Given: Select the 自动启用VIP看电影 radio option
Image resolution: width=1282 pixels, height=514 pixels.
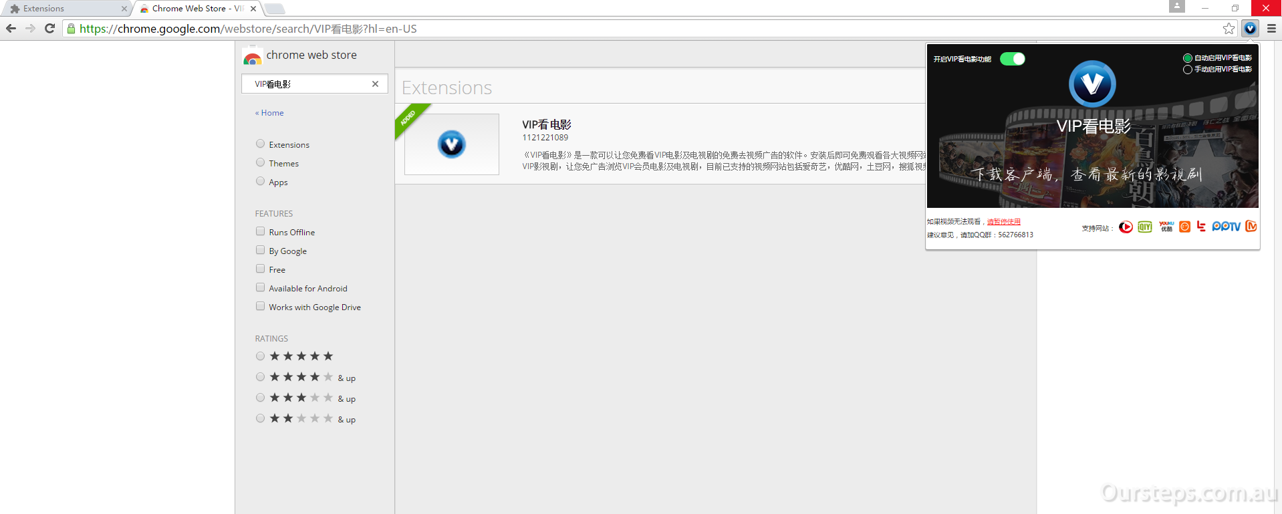Looking at the screenshot, I should pos(1188,58).
